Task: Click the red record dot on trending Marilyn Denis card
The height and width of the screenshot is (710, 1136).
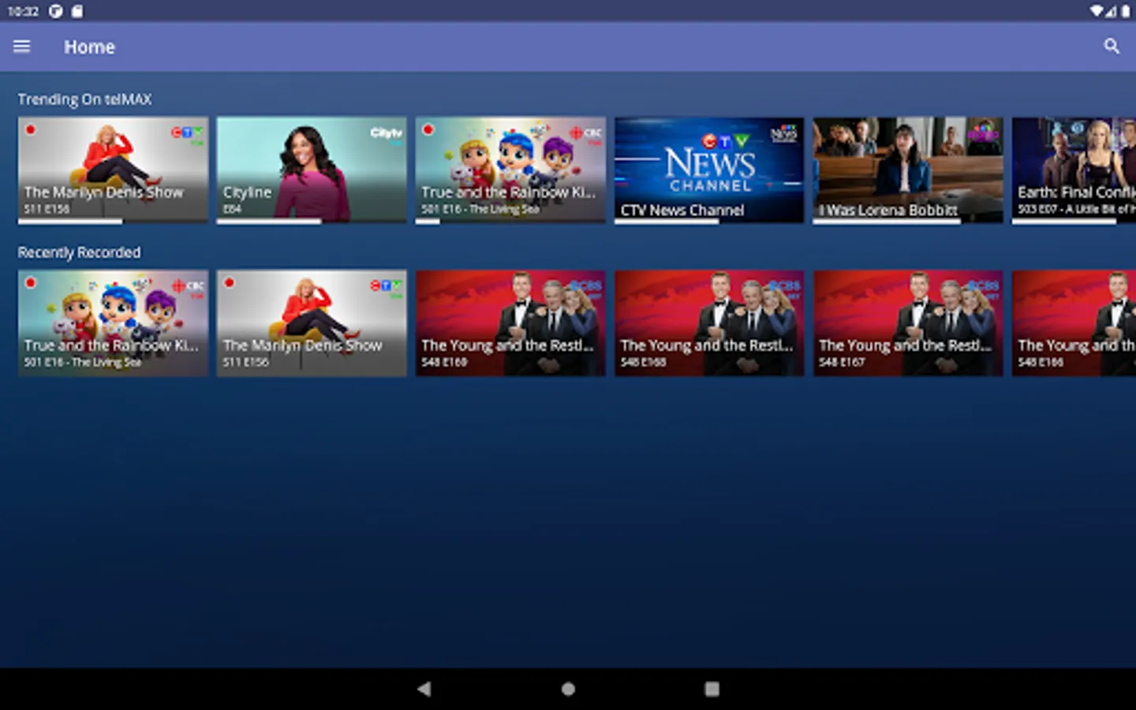Action: pos(31,129)
